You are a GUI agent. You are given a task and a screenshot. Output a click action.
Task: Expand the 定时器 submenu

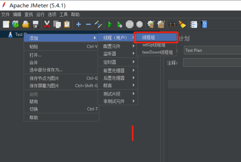pyautogui.click(x=118, y=62)
